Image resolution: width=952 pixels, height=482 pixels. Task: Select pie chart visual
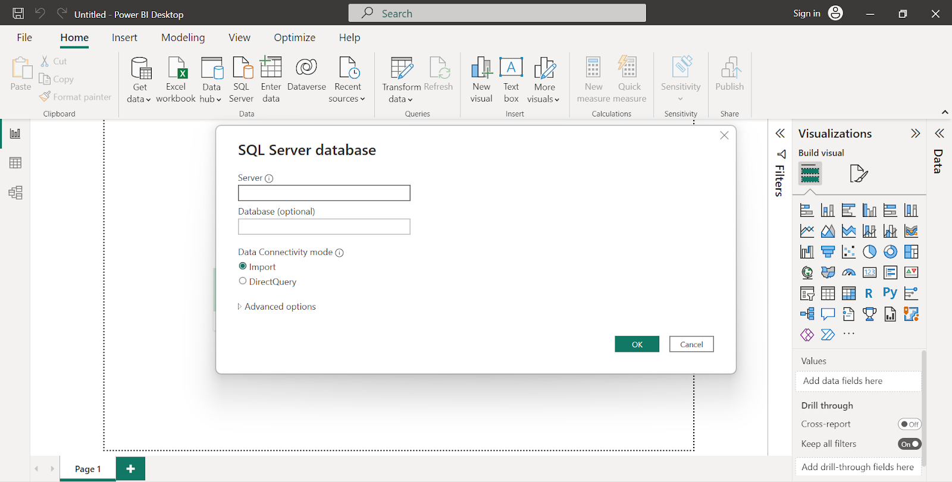pos(869,252)
